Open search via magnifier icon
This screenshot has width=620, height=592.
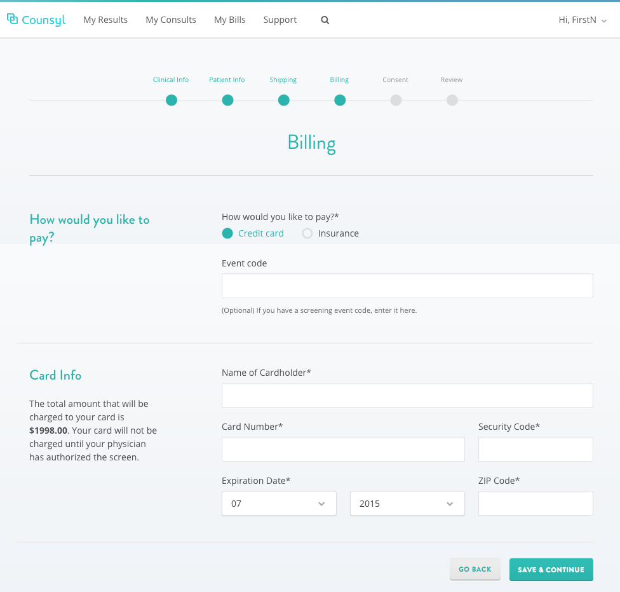coord(325,20)
